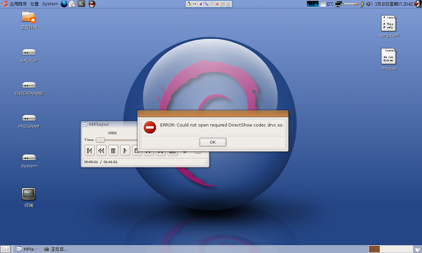Click the MPlayer window menu icon
Screen dimensions: 422x253
pyautogui.click(x=84, y=125)
